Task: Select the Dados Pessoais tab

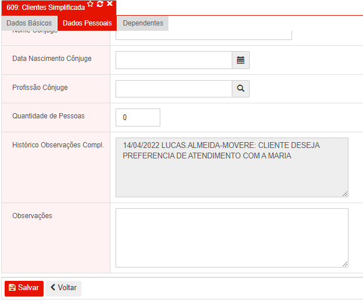Action: (x=87, y=23)
